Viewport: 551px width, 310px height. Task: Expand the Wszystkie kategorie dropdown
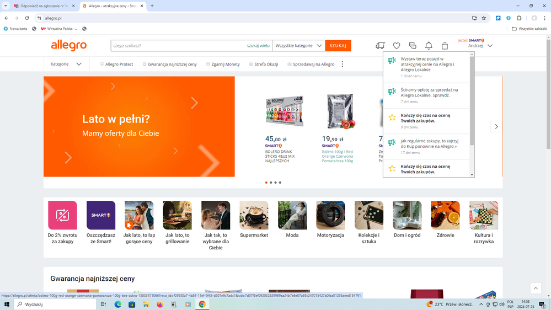(298, 46)
